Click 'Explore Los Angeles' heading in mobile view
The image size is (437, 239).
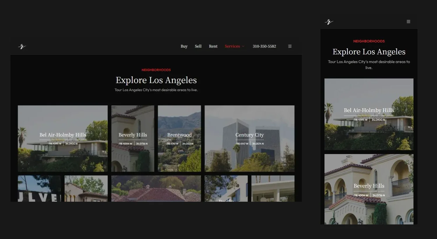[x=369, y=52]
